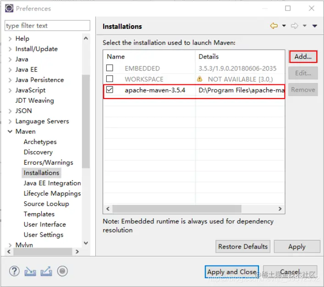Viewport: 324px width, 287px height.
Task: Open the Installations view menu triangle
Action: point(315,26)
